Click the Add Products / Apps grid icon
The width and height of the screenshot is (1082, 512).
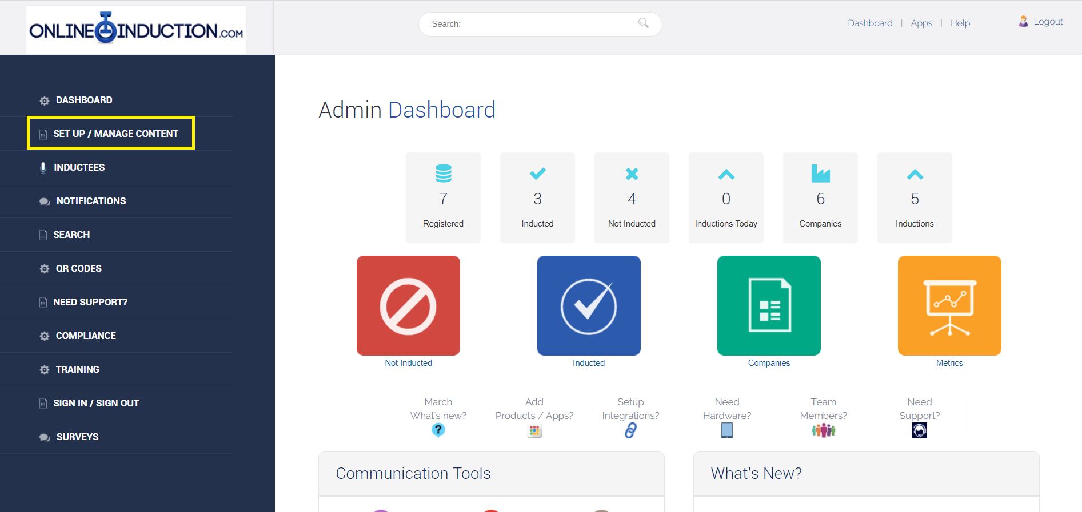[x=535, y=431]
